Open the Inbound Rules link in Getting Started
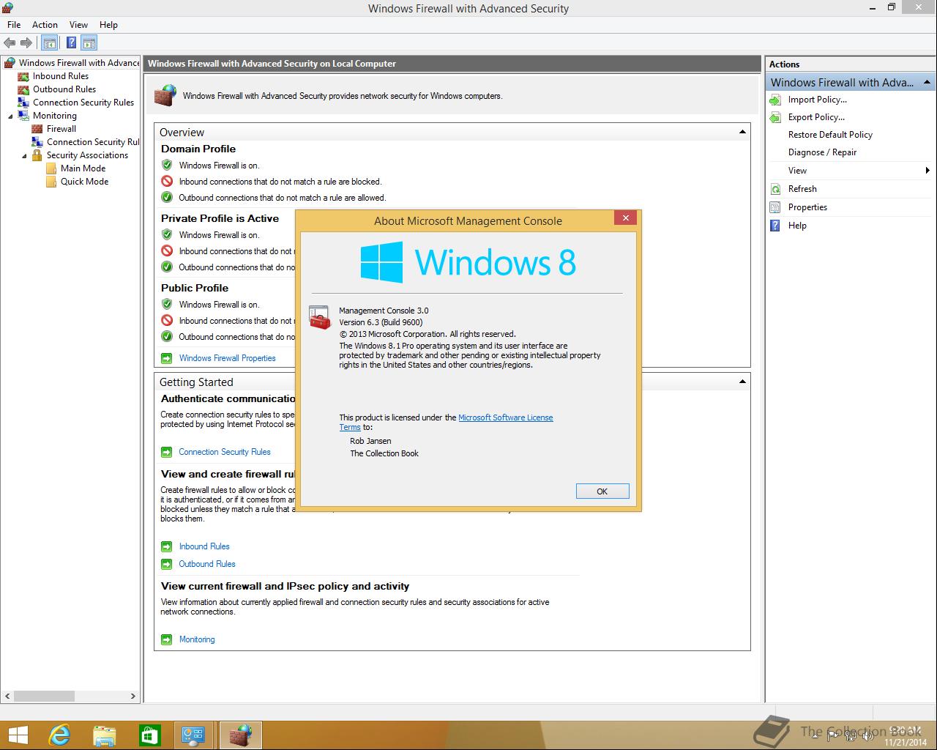 click(204, 546)
